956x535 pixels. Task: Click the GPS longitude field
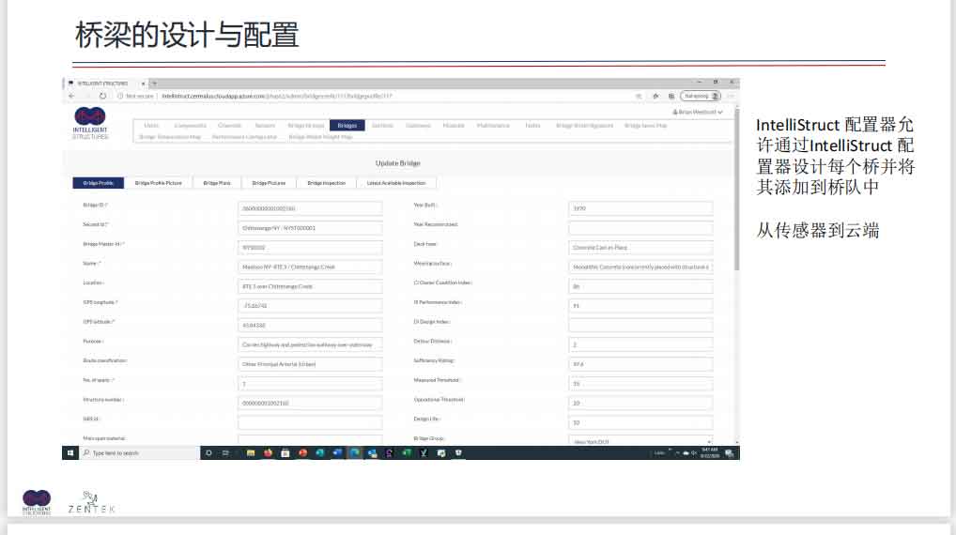coord(310,306)
